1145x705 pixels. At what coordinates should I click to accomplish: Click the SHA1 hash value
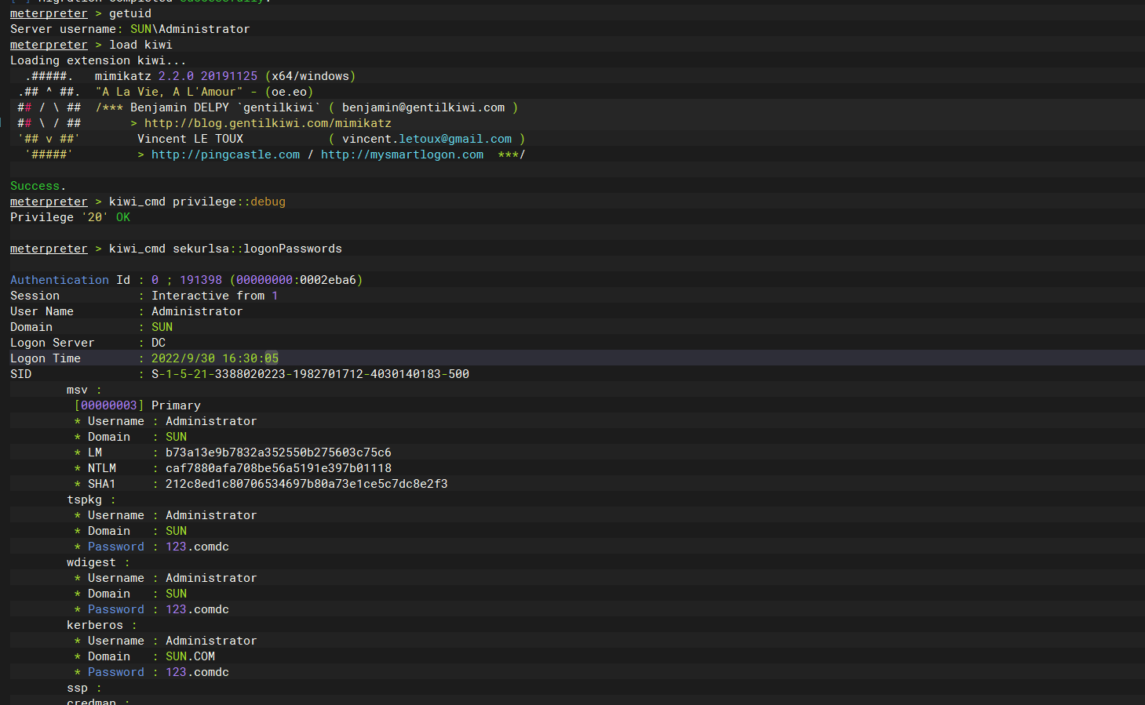tap(307, 484)
